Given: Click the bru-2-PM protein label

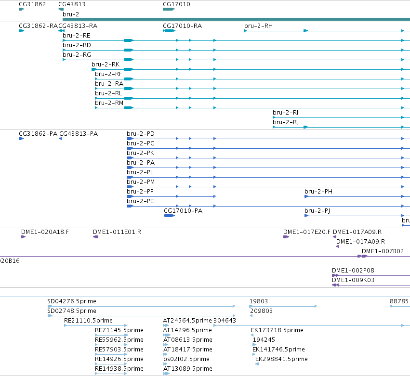Looking at the screenshot, I should click(141, 182).
